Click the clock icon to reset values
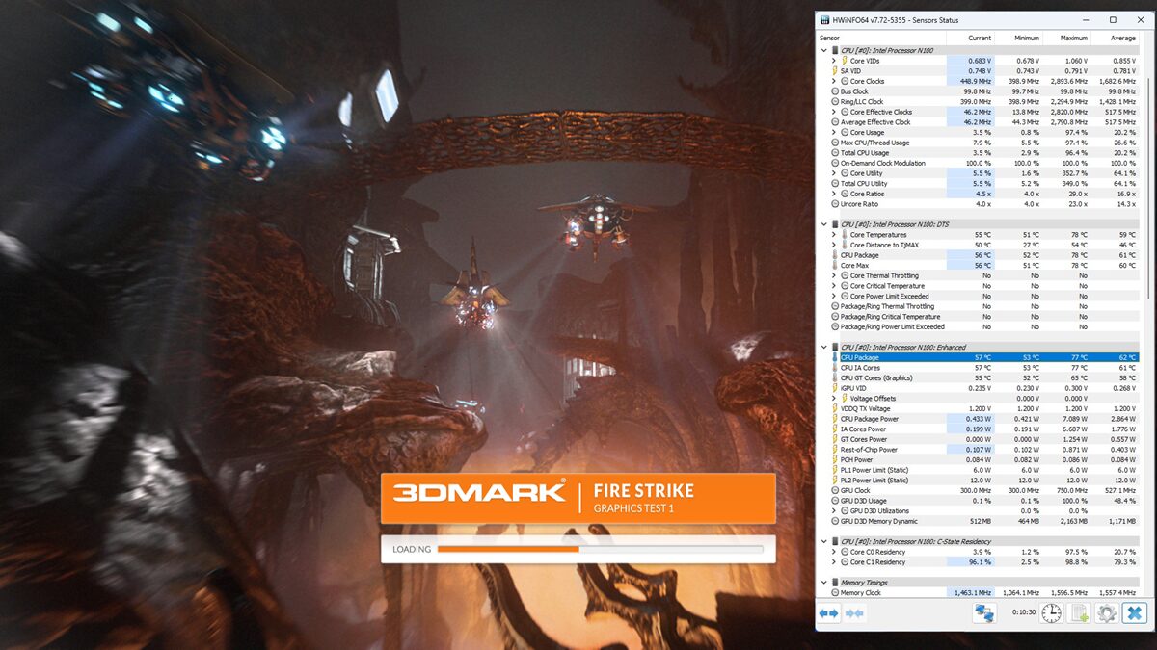This screenshot has height=650, width=1157. pos(1051,612)
